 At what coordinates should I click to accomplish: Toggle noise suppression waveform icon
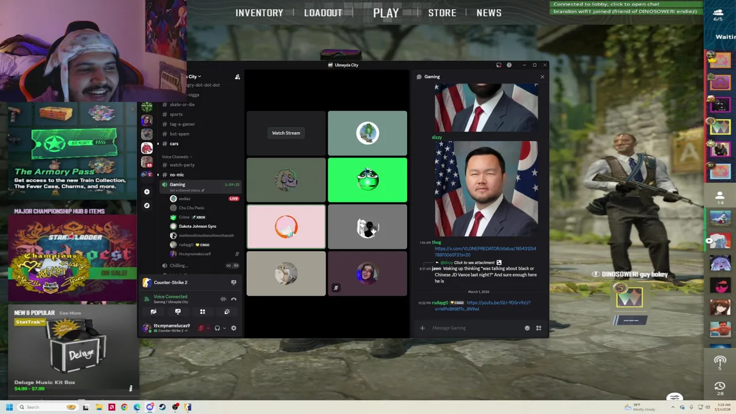click(x=223, y=299)
